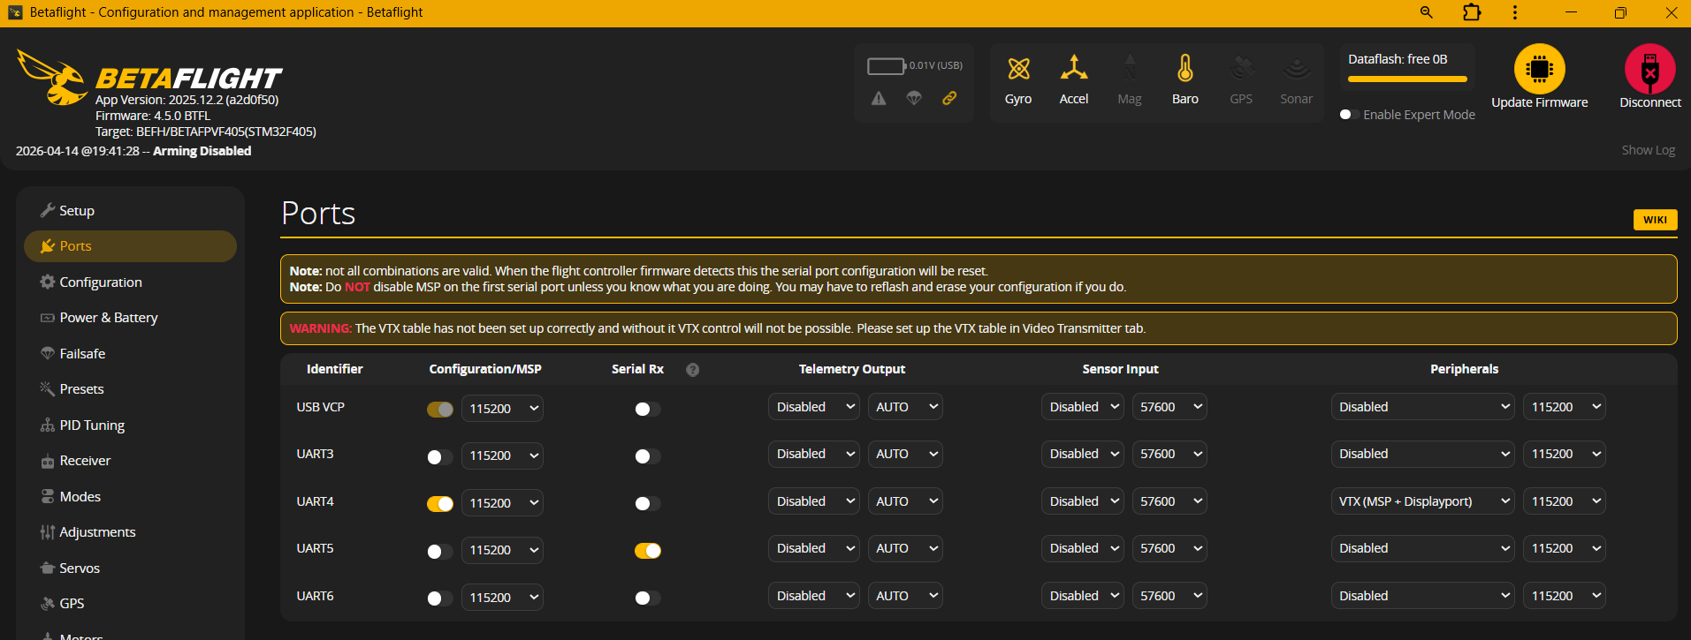Click the link status icon under battery
Screen dimensions: 1691x640
pos(949,98)
